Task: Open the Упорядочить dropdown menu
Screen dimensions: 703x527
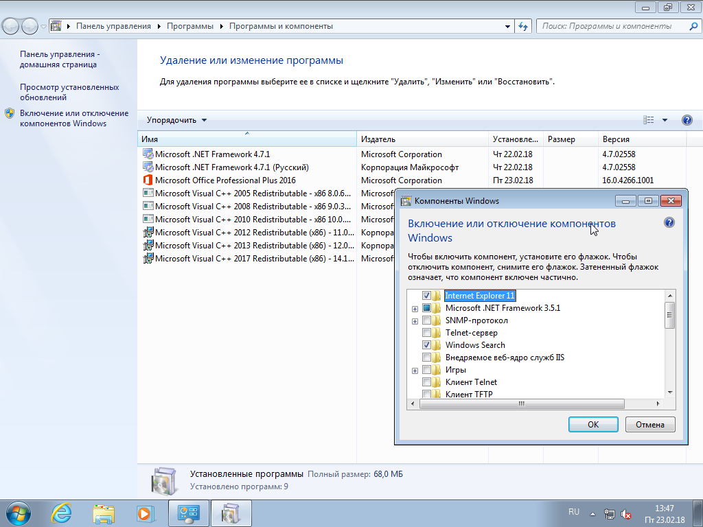Action: point(176,120)
